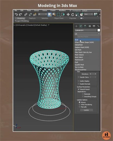Click the Iterations spinner arrows
The width and height of the screenshot is (113, 141).
coord(95,74)
